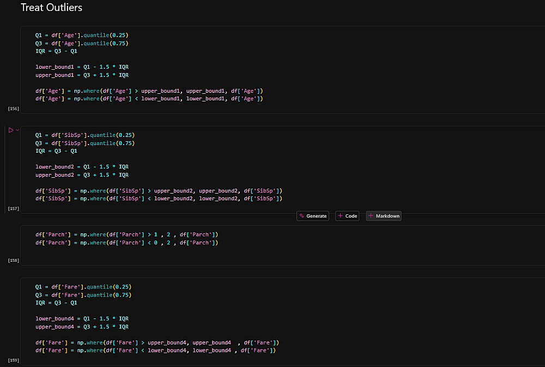The image size is (545, 367).
Task: Place cursor on the upper_bound2 assignment line
Action: (82, 175)
